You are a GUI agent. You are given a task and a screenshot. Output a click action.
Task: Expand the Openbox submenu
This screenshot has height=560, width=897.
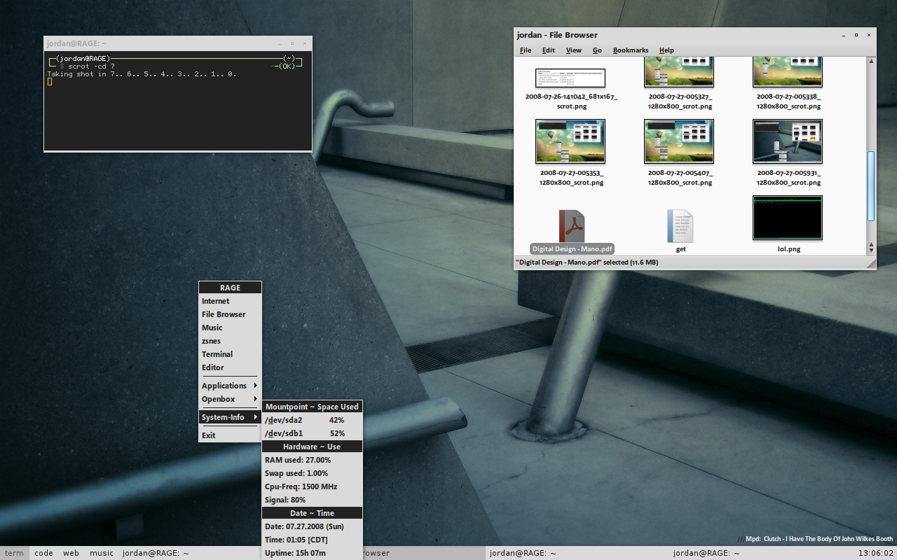[x=230, y=399]
